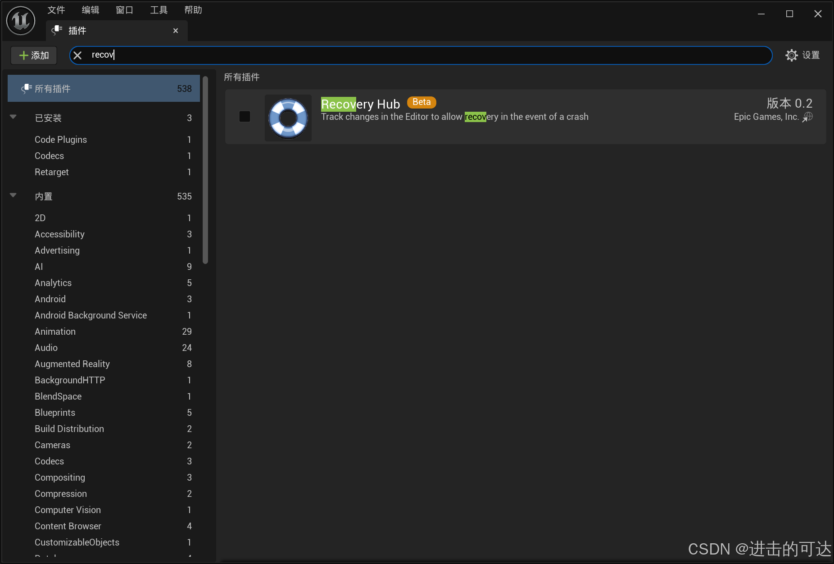Click the Epic Games, Inc. author link
Viewport: 834px width, 564px height.
pos(766,117)
